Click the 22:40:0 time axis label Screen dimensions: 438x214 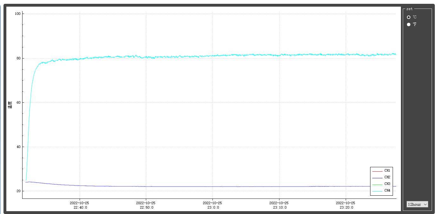[x=80, y=208]
